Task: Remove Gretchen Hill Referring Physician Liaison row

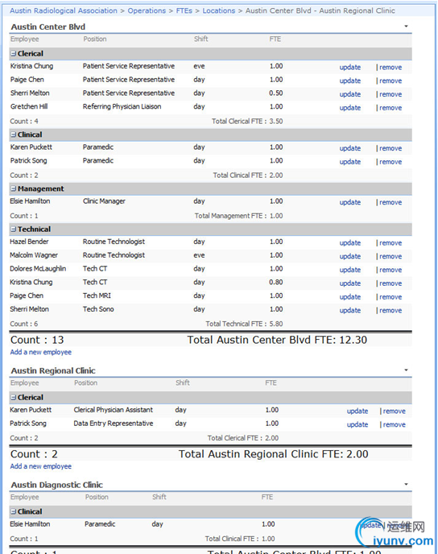Action: 390,108
